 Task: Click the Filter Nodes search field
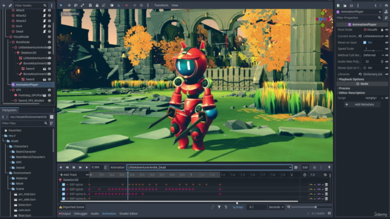30,5
